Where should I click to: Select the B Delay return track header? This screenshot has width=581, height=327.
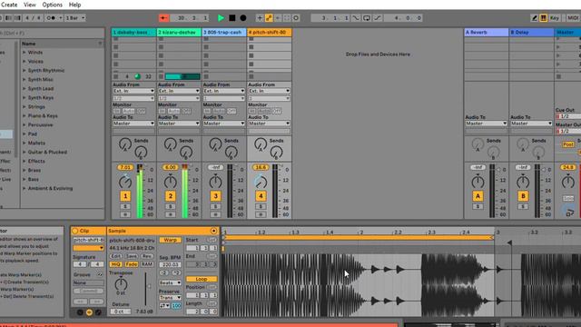pos(531,33)
